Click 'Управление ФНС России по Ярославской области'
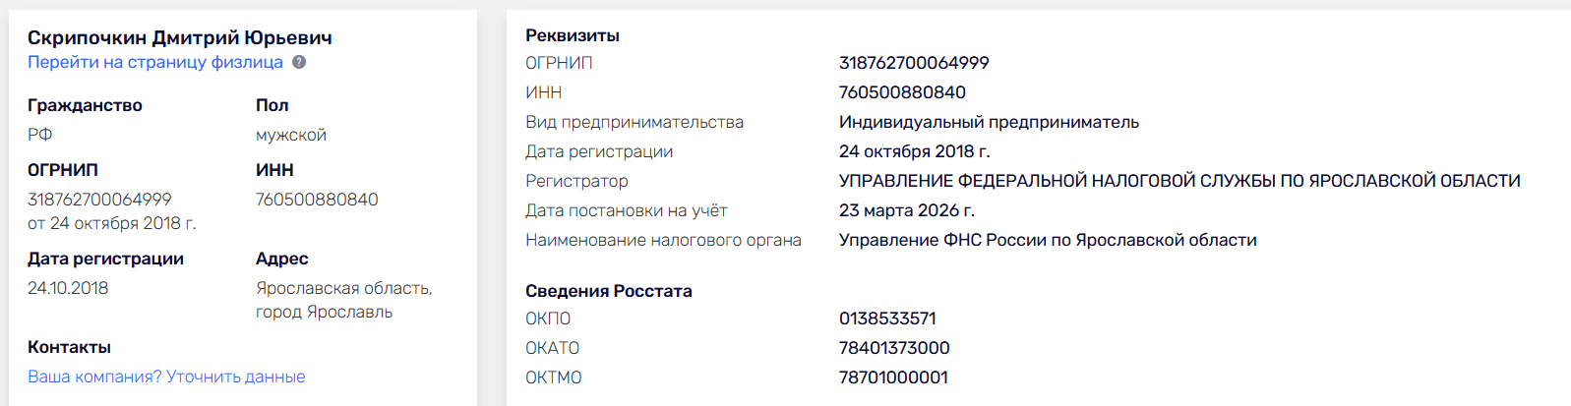The width and height of the screenshot is (1571, 406). point(1048,240)
